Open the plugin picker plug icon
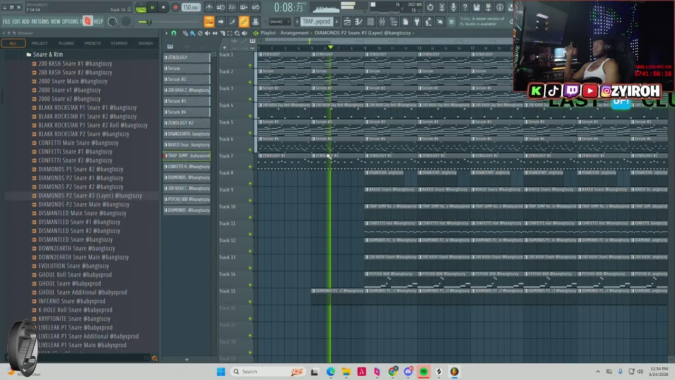675x380 pixels. [x=417, y=22]
